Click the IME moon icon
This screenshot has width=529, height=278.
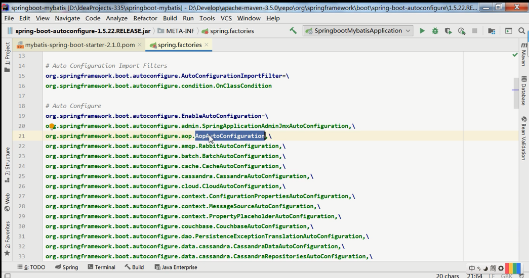486,268
